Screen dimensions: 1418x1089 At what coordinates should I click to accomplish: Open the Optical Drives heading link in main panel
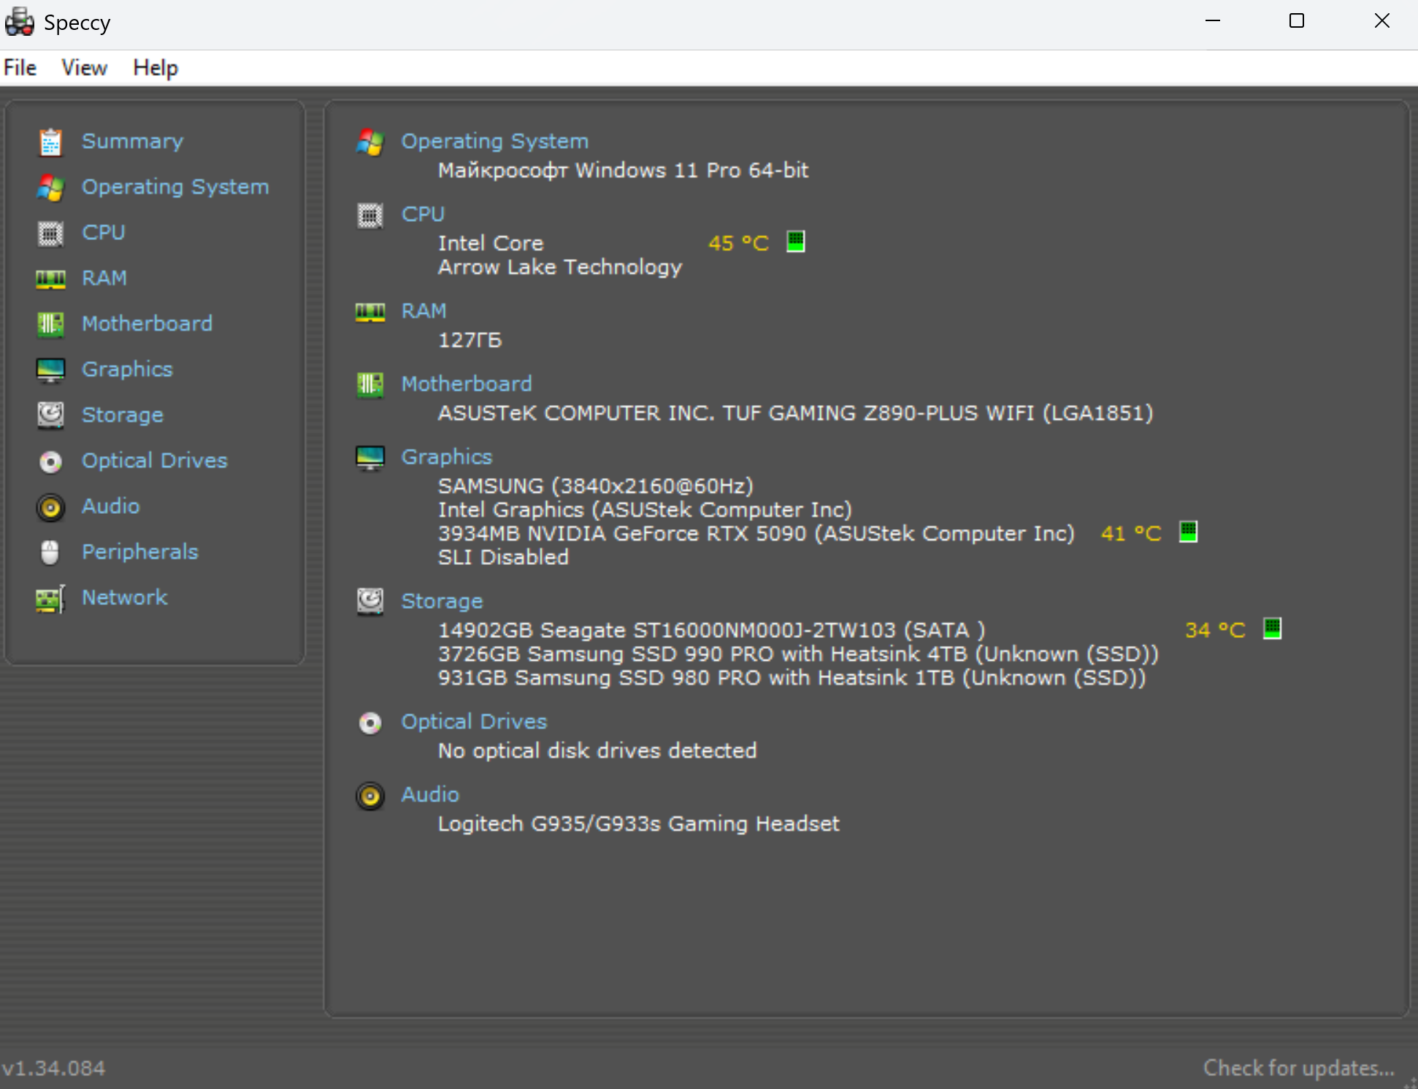coord(474,723)
